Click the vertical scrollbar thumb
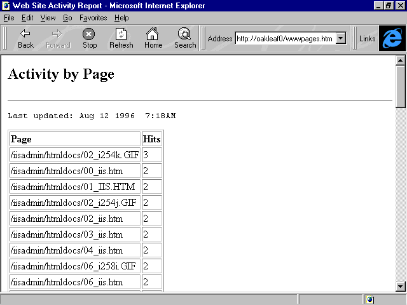 coord(401,88)
